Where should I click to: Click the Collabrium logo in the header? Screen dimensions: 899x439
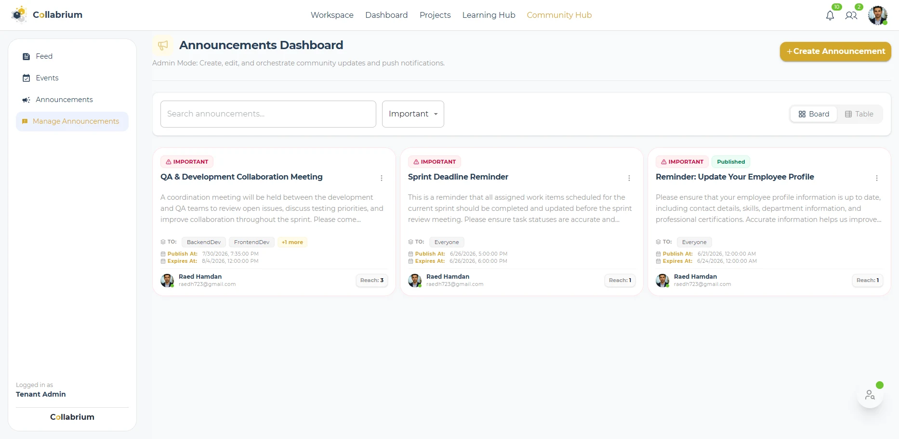pos(47,15)
